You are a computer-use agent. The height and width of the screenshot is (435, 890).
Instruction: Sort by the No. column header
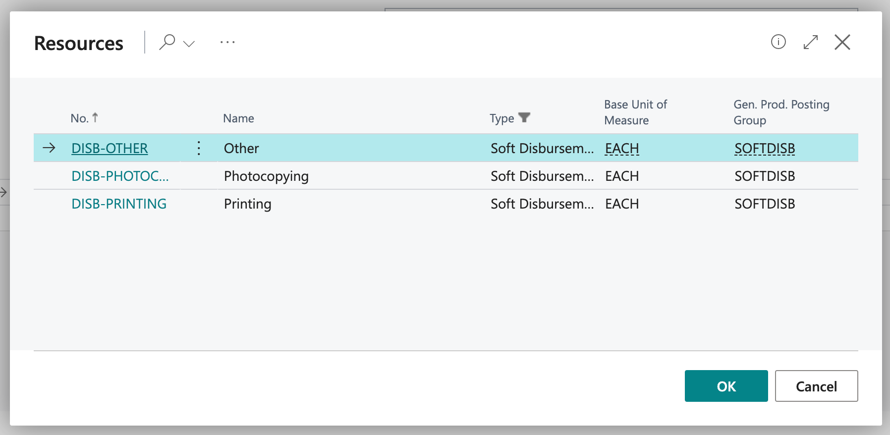[84, 118]
